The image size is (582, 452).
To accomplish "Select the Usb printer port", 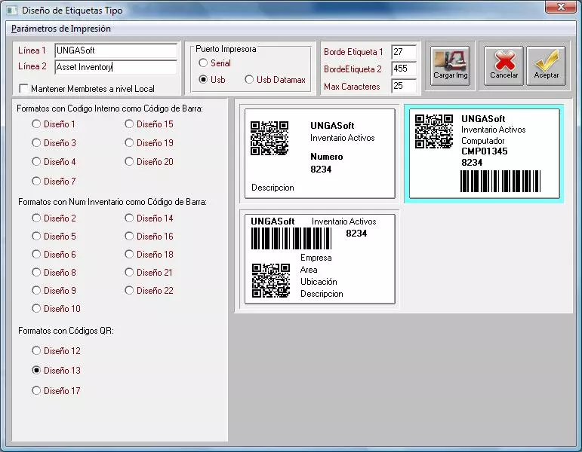I will 203,80.
